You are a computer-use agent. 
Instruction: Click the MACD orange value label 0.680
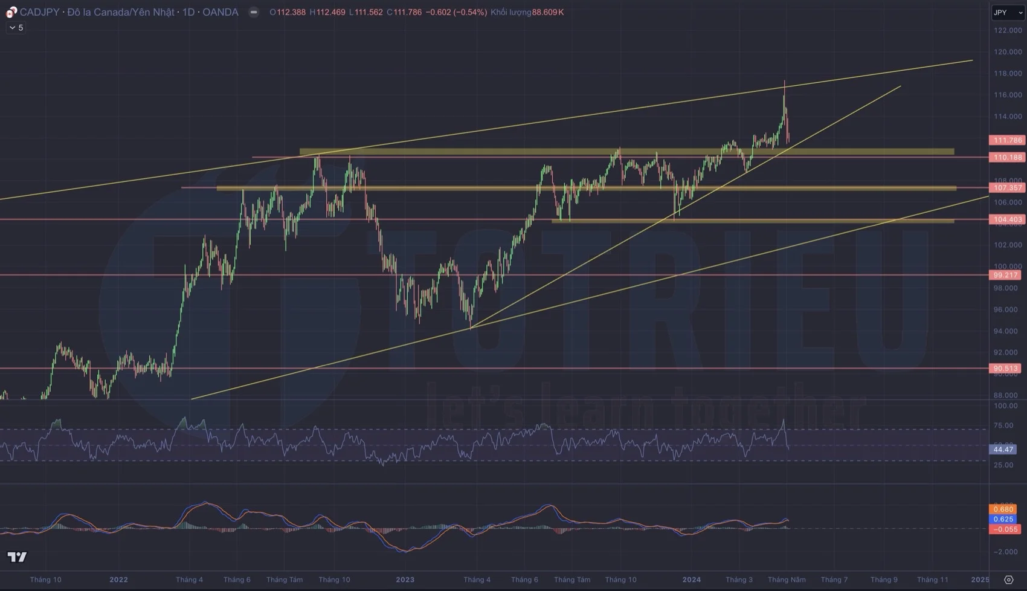(x=1003, y=509)
